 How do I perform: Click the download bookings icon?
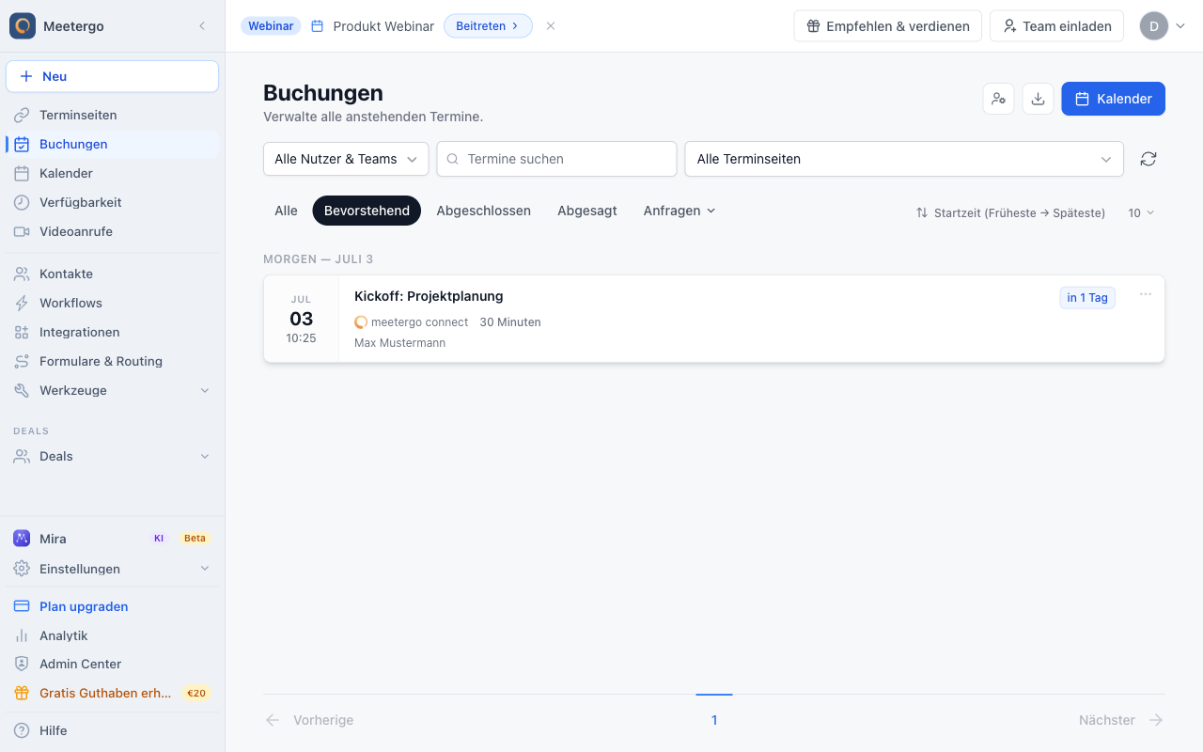[1038, 99]
